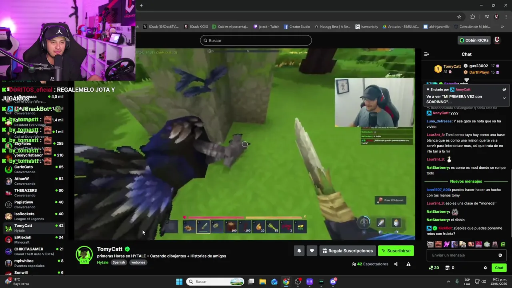Open the Windows Start menu
This screenshot has height=288, width=512.
[179, 282]
